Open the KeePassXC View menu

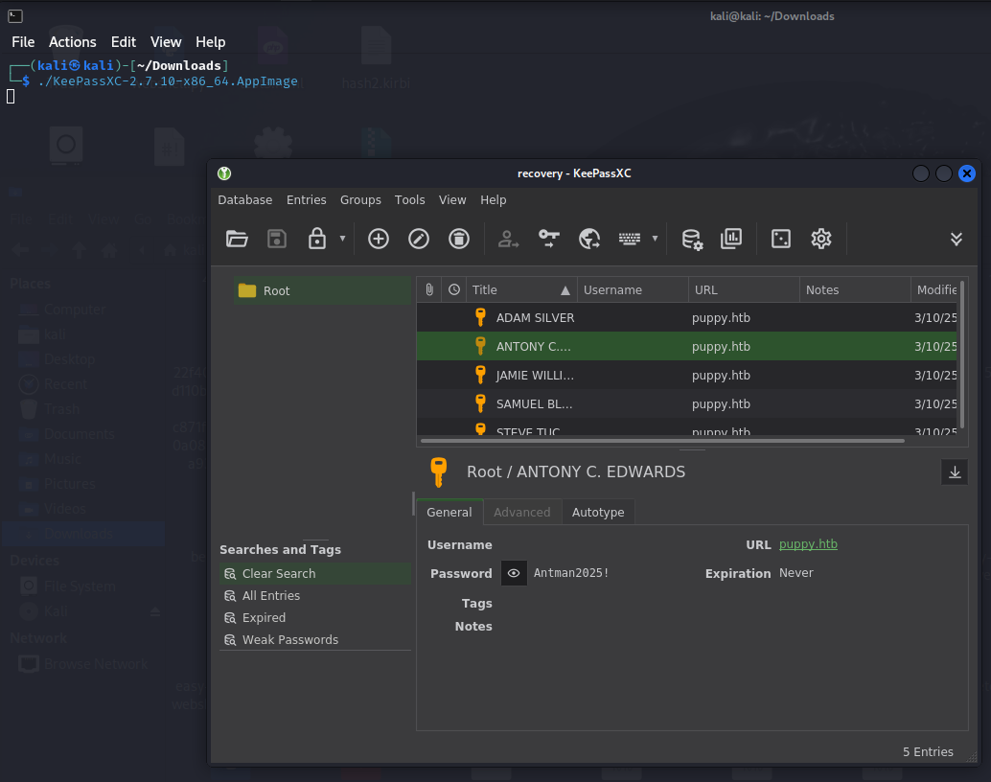point(452,200)
